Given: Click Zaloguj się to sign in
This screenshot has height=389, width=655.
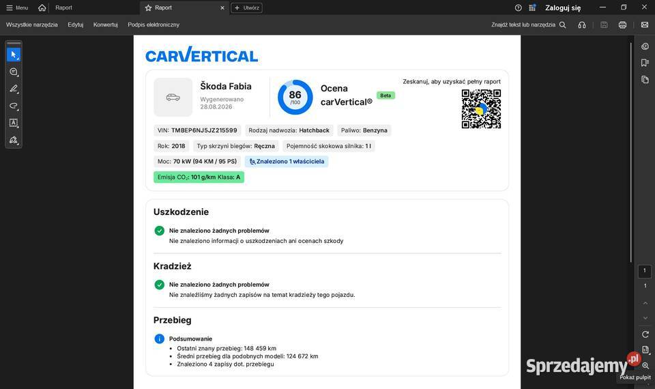Looking at the screenshot, I should point(563,8).
